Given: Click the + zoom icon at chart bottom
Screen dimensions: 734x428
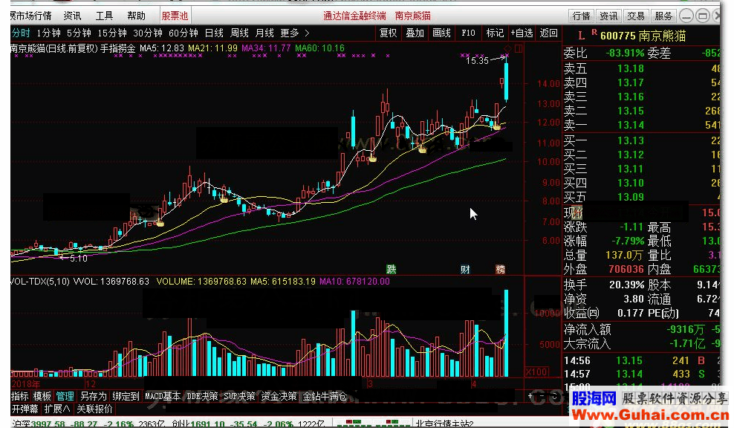Looking at the screenshot, I should (530, 396).
